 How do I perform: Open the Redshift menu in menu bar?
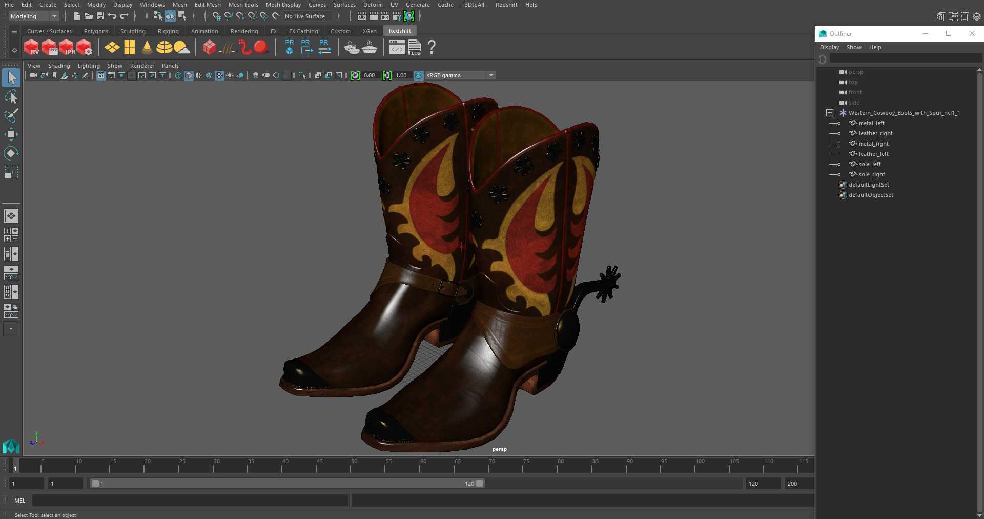click(x=506, y=5)
